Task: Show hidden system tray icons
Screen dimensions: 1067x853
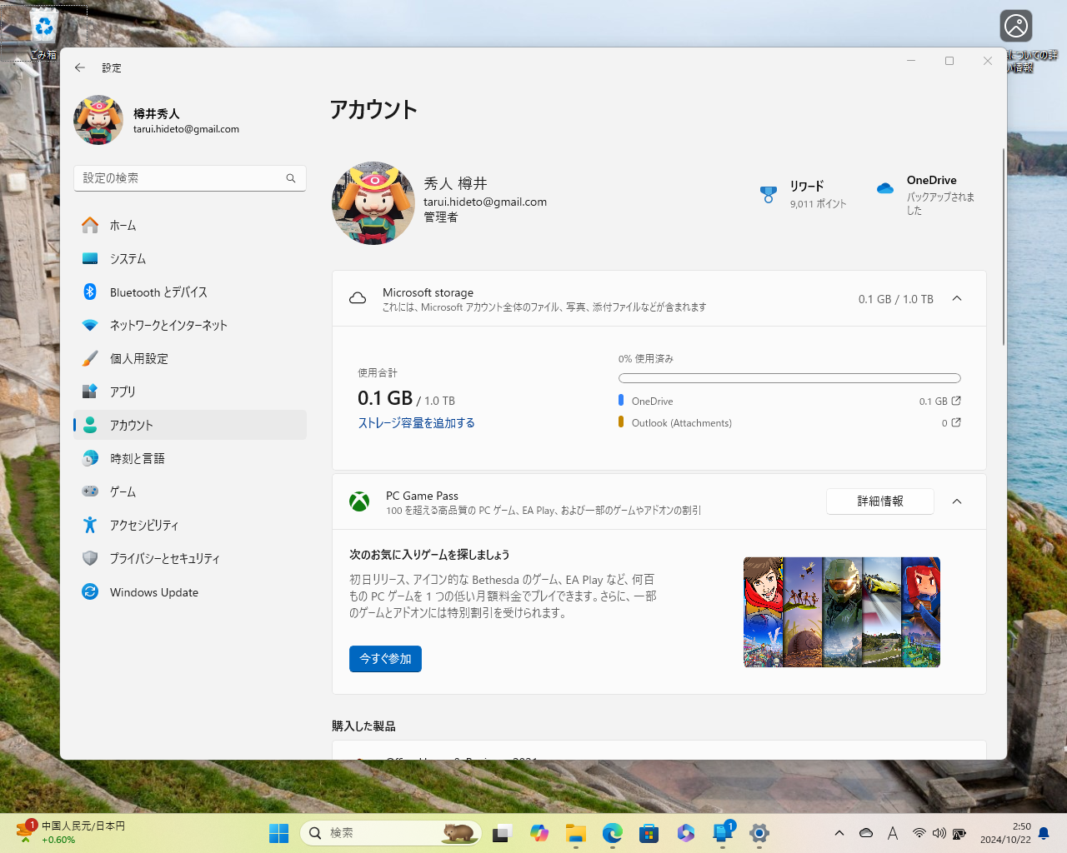Action: point(839,833)
